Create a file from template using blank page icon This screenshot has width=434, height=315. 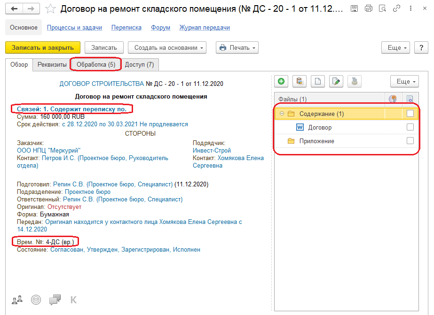click(x=317, y=81)
